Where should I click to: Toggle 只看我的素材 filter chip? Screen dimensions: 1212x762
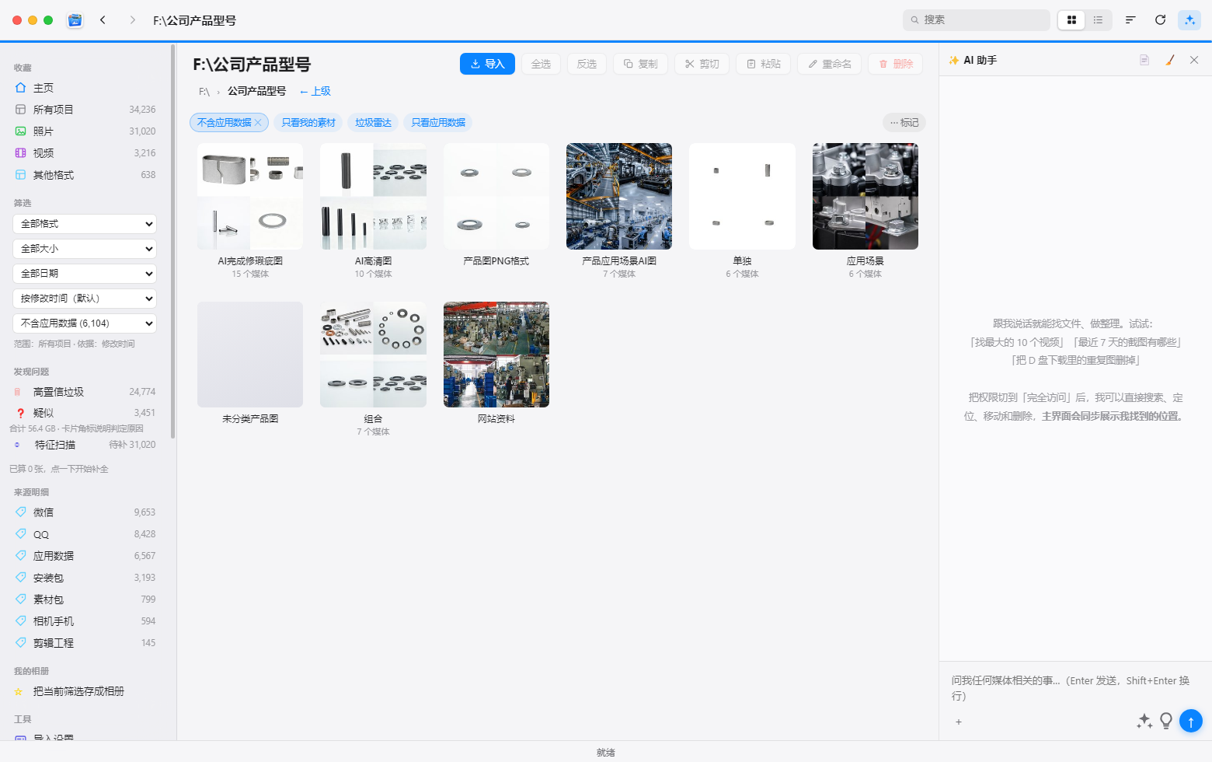click(308, 122)
